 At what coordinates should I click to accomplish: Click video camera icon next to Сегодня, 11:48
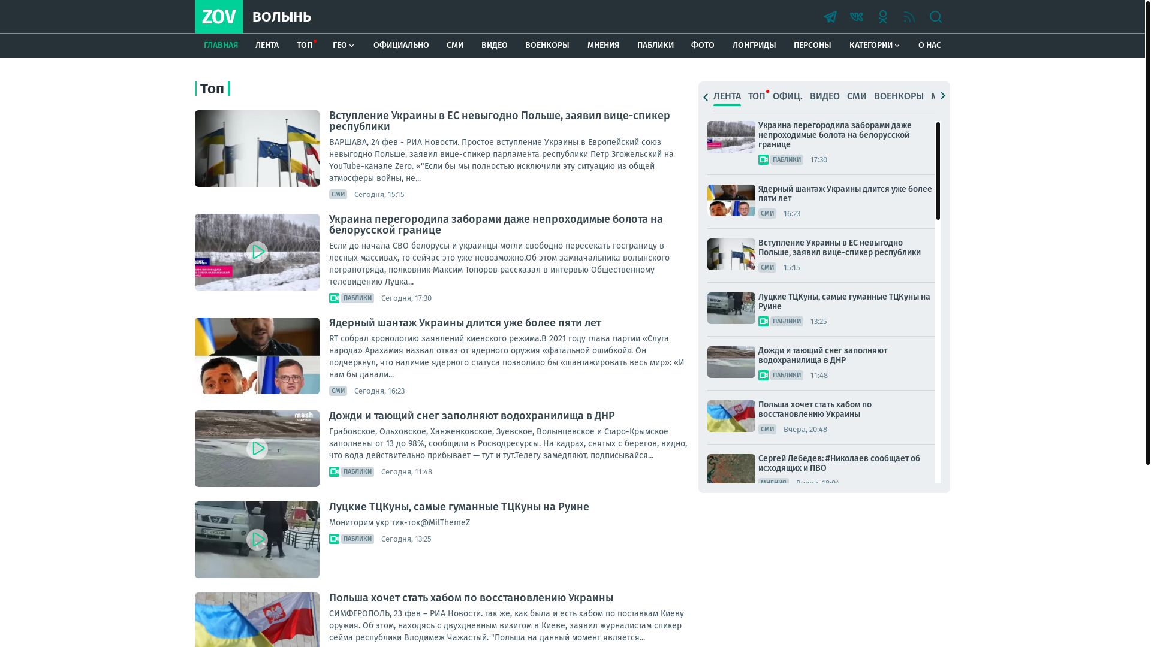334,471
